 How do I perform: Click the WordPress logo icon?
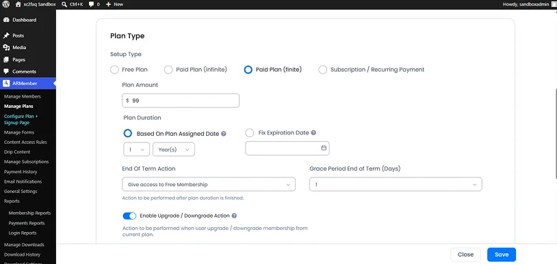tap(6, 5)
